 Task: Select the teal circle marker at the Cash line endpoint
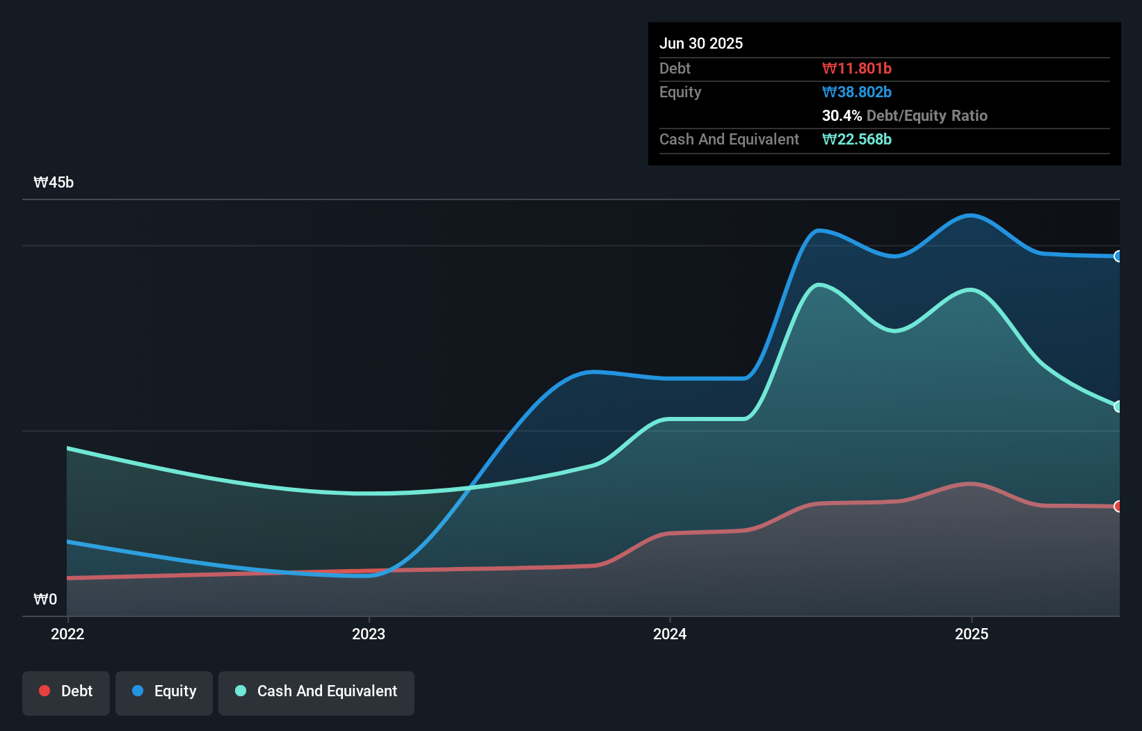pos(1118,406)
